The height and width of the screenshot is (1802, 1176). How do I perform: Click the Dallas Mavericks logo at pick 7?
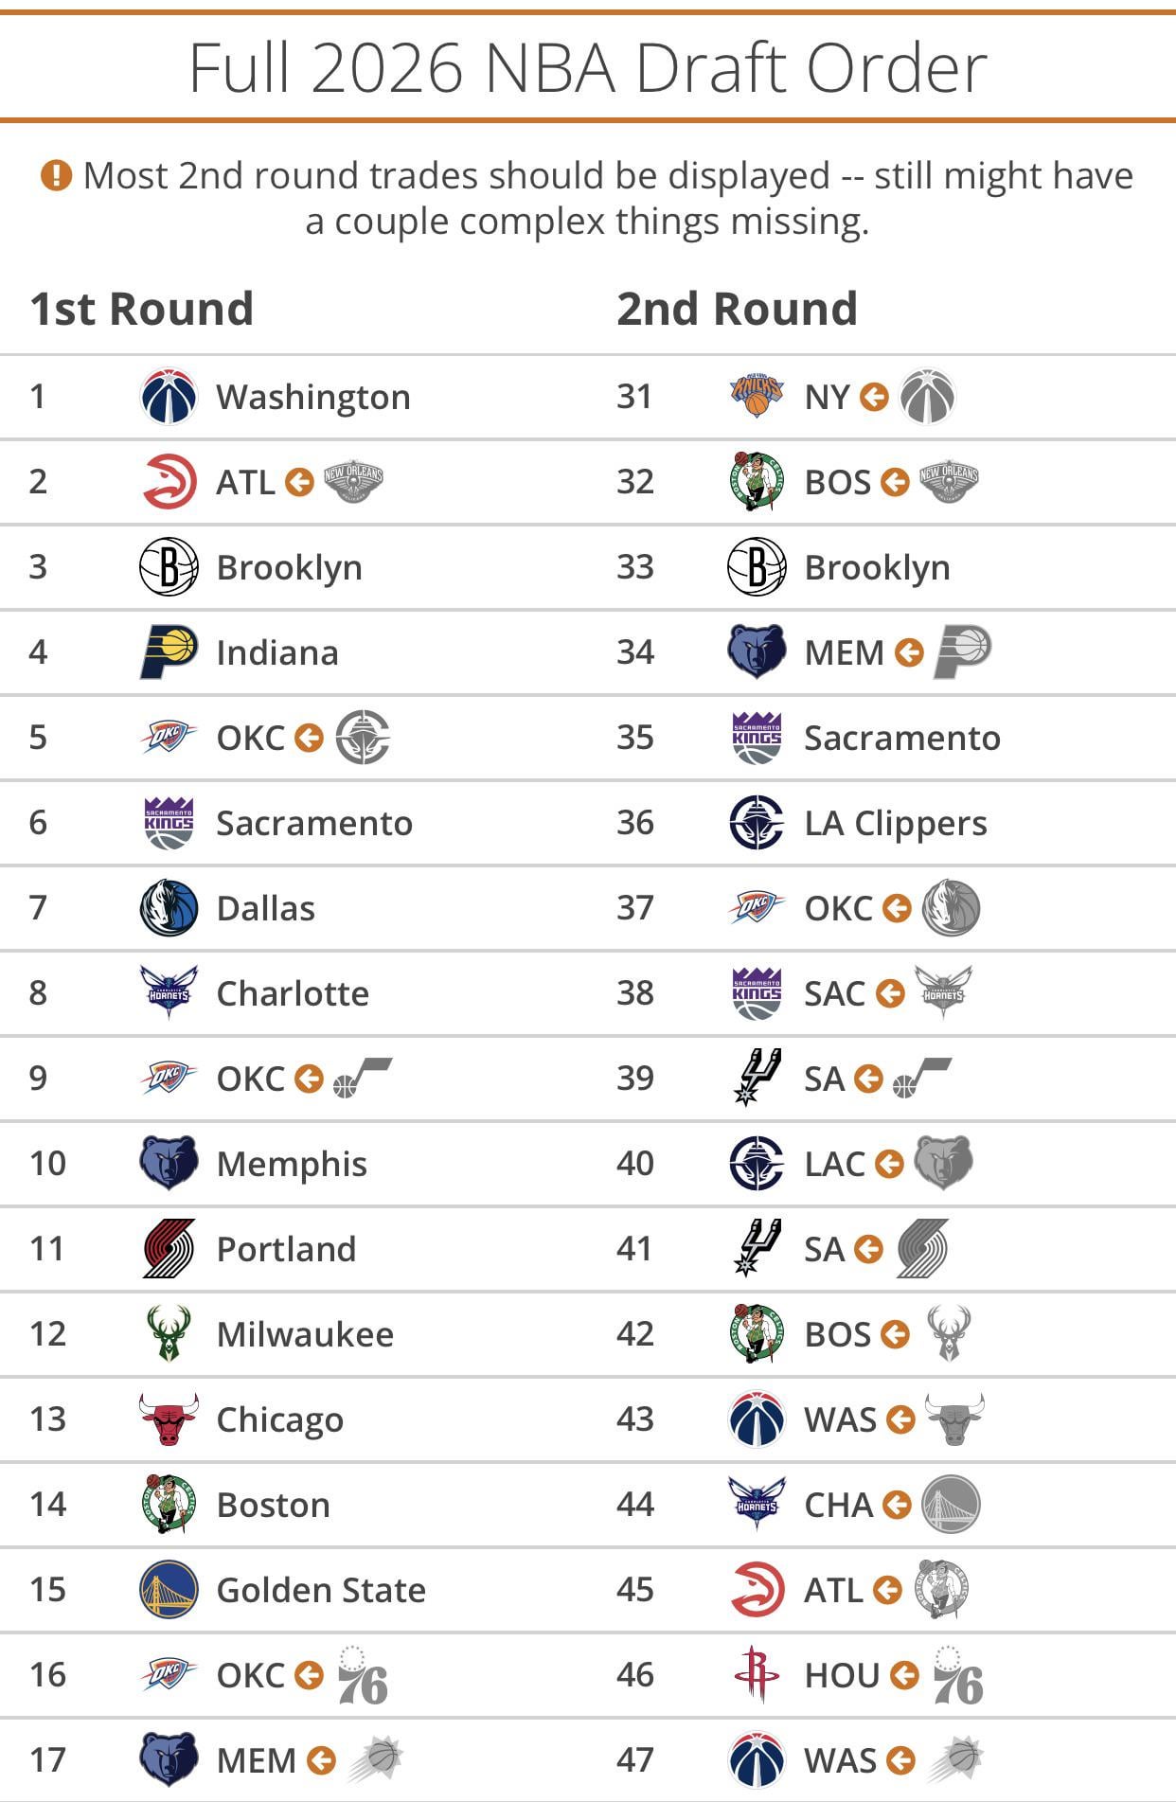[169, 908]
